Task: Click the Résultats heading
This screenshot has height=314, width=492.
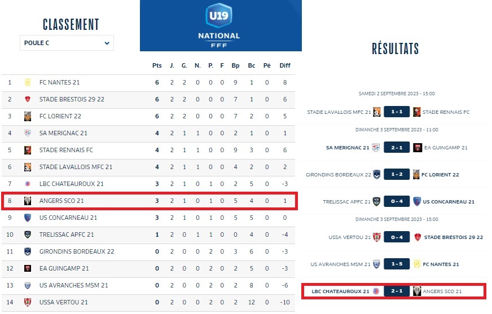Action: [x=395, y=48]
